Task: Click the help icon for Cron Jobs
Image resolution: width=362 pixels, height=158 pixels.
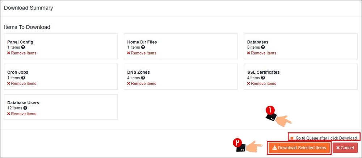Action: (x=23, y=78)
